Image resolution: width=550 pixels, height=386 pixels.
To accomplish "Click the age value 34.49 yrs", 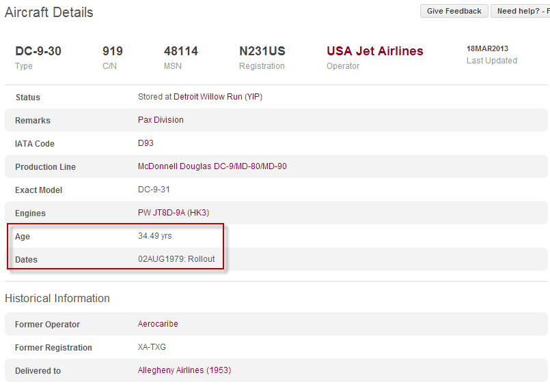I will tap(154, 236).
